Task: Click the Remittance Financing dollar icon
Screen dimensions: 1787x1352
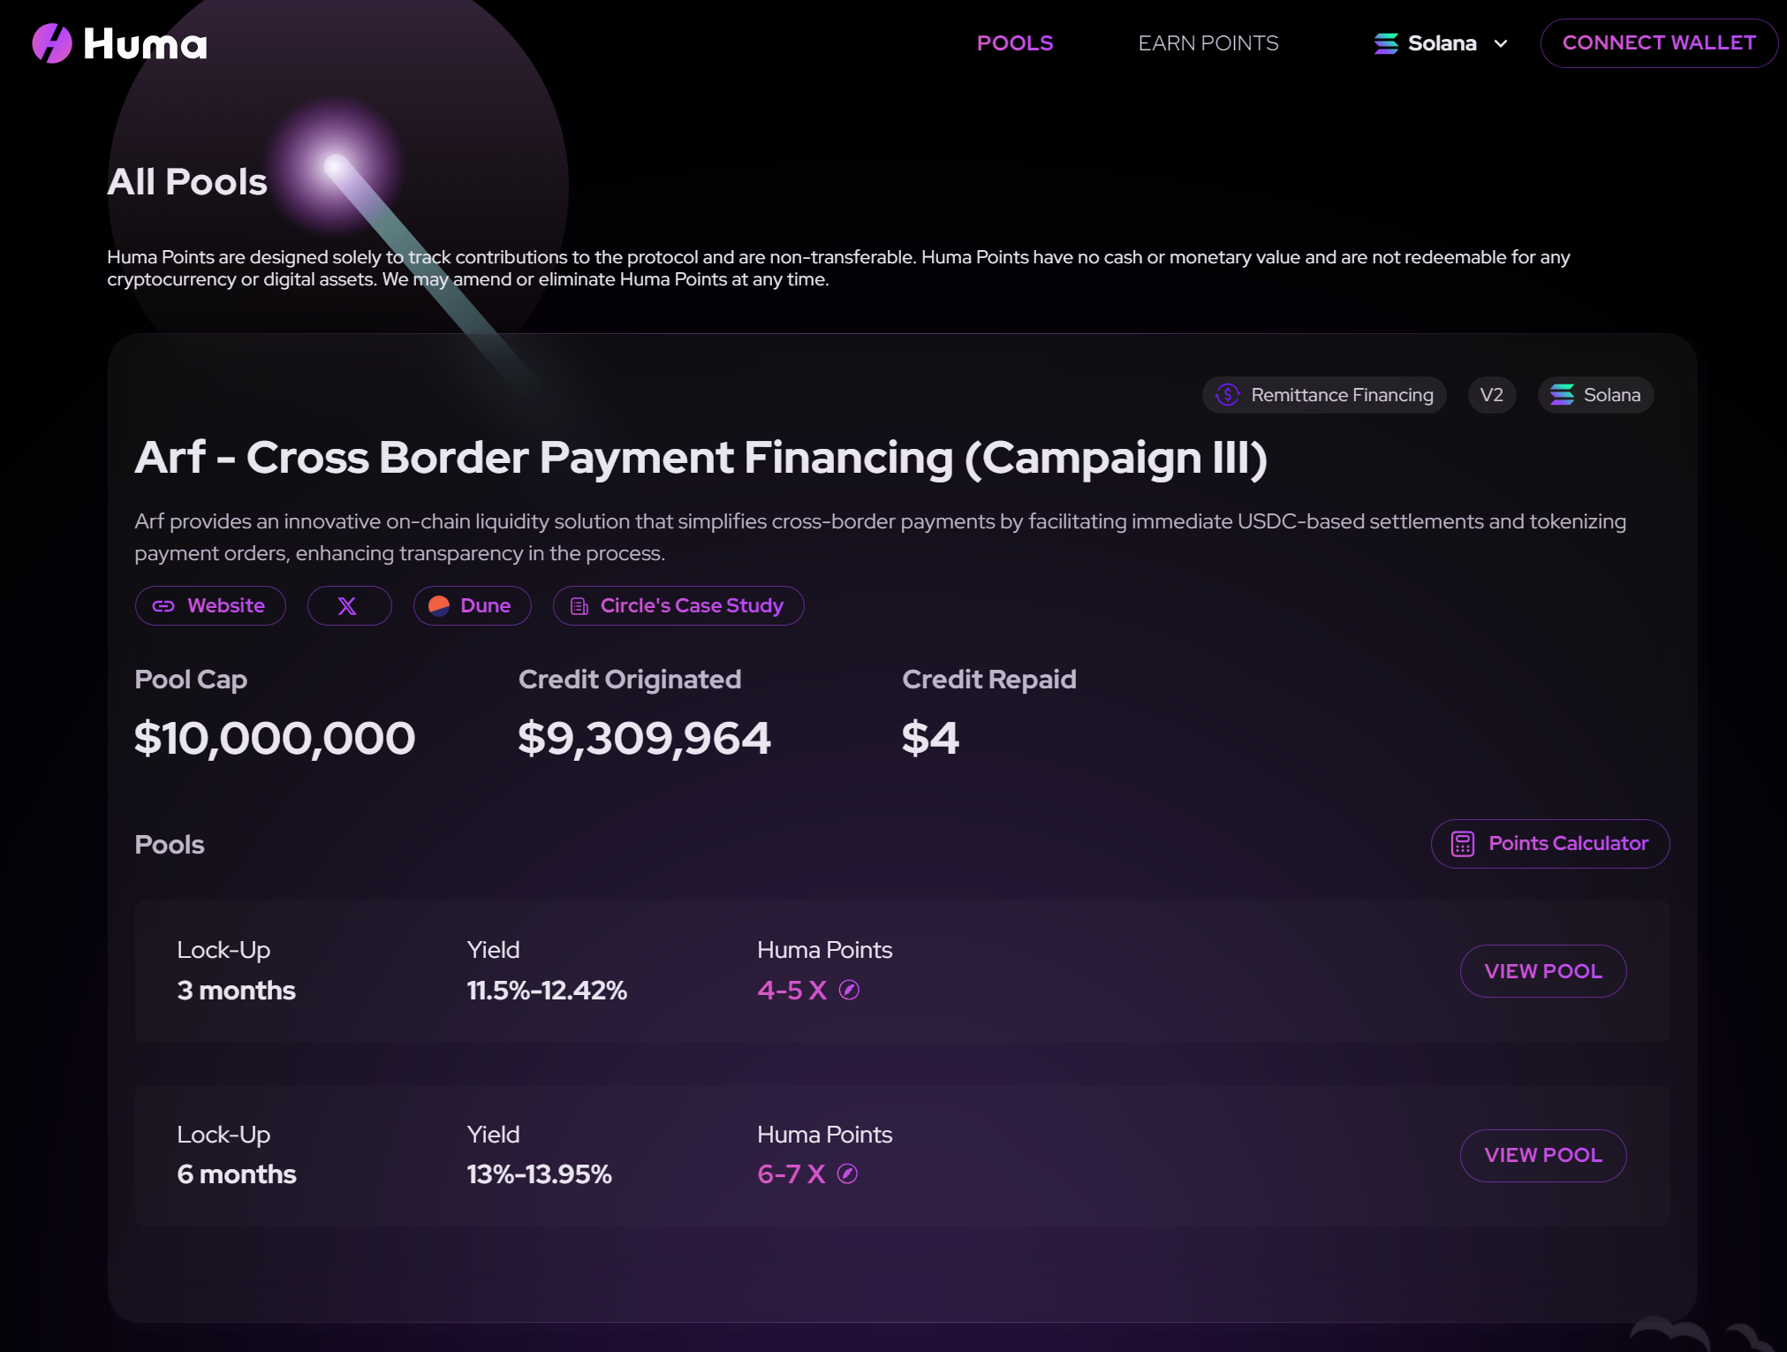Action: 1227,395
